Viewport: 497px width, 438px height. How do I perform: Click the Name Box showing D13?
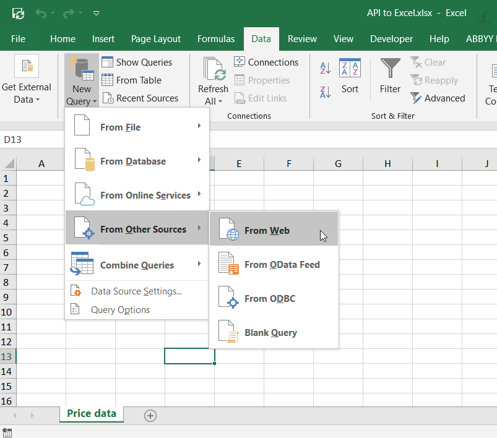19,139
